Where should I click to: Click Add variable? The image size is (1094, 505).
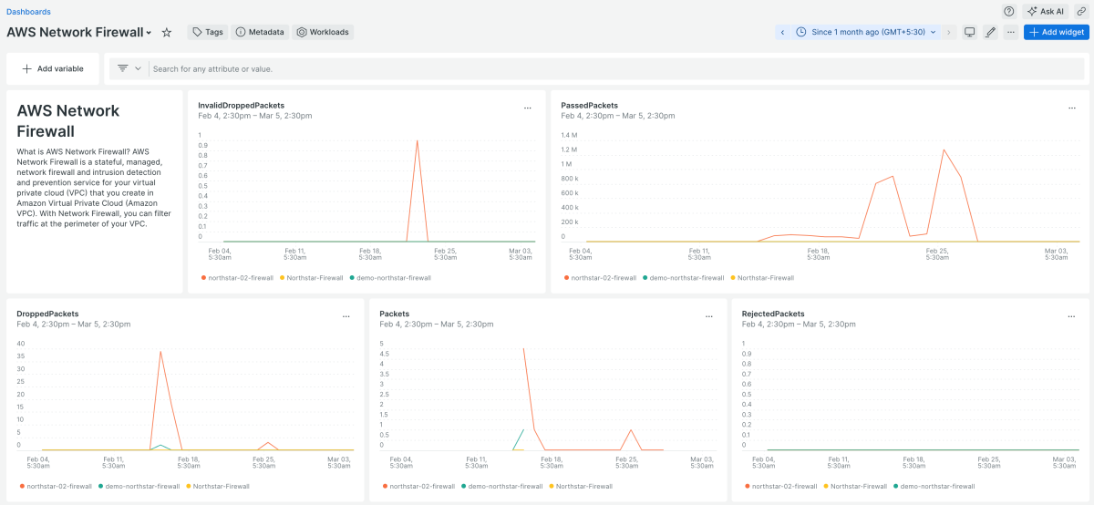(53, 68)
